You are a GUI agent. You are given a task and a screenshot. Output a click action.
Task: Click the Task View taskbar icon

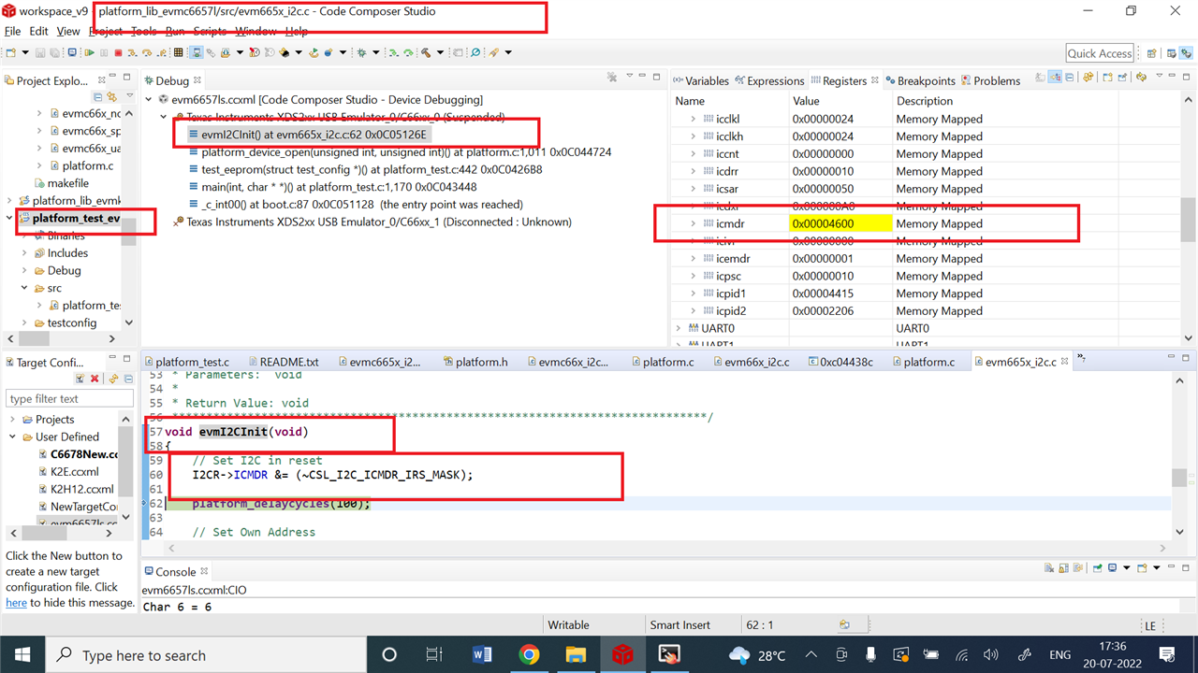point(434,654)
